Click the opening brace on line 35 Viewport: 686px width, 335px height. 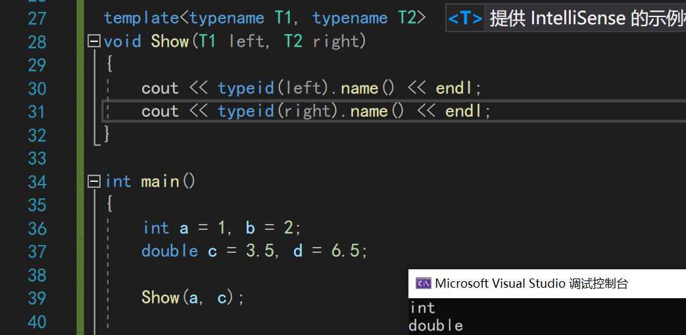point(109,204)
